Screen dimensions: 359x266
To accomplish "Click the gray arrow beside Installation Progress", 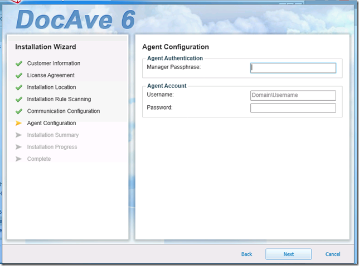I will pos(18,147).
